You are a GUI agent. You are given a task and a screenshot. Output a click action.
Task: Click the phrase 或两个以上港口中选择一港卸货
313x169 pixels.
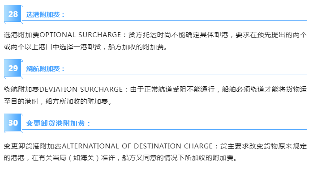point(52,47)
